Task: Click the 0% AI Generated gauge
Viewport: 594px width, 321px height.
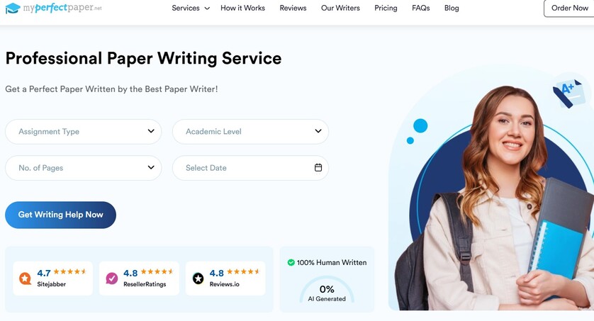Action: point(327,290)
